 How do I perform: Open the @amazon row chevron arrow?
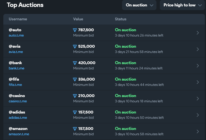coord(198,131)
